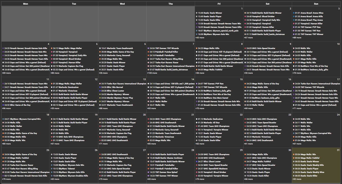Open the '+61 more' events link

click(x=248, y=144)
